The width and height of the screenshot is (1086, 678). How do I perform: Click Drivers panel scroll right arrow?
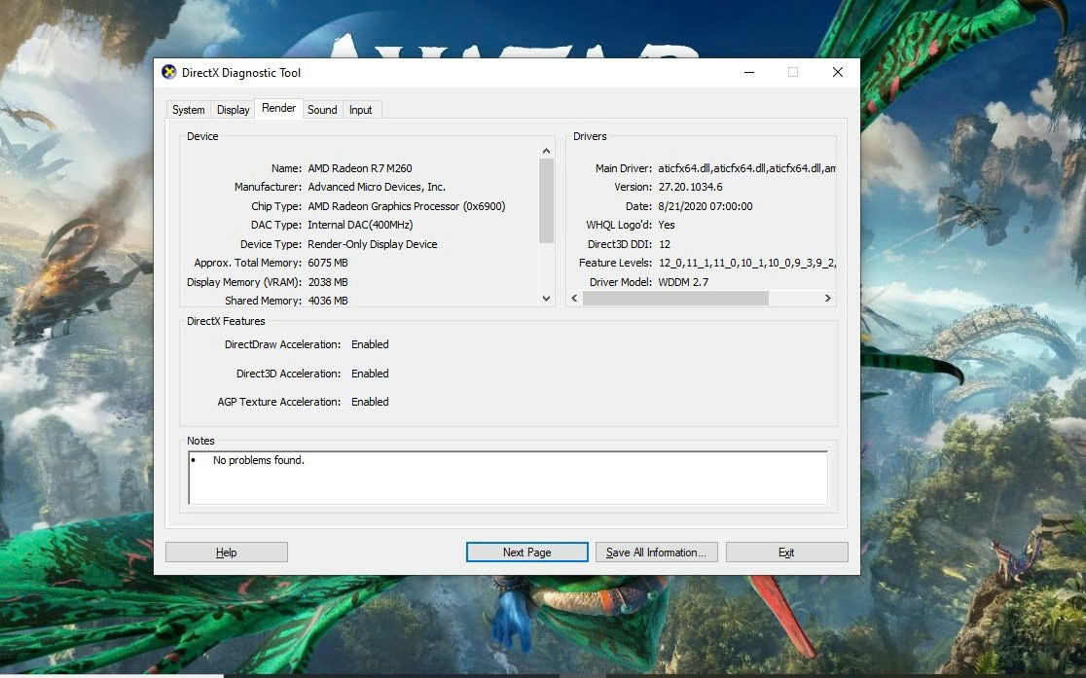coord(828,298)
